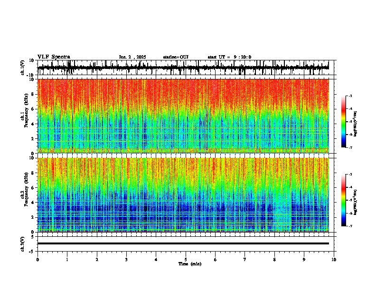The height and width of the screenshot is (291, 376).
Task: Click the '5' tick on time axis
Action: pos(186,260)
